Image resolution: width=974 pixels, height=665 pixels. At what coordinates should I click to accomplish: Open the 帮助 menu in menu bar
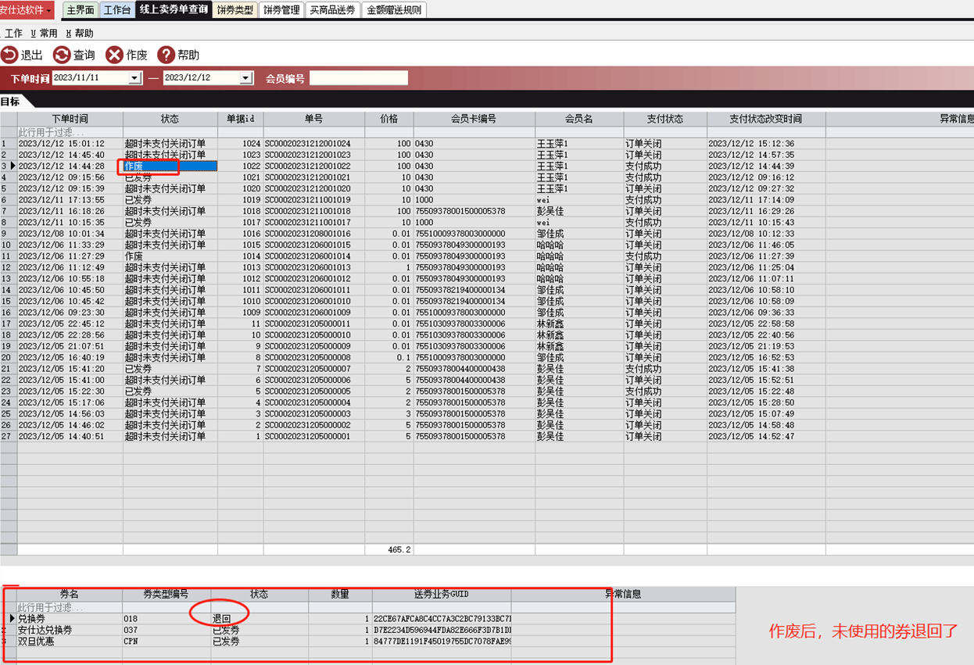tap(80, 34)
